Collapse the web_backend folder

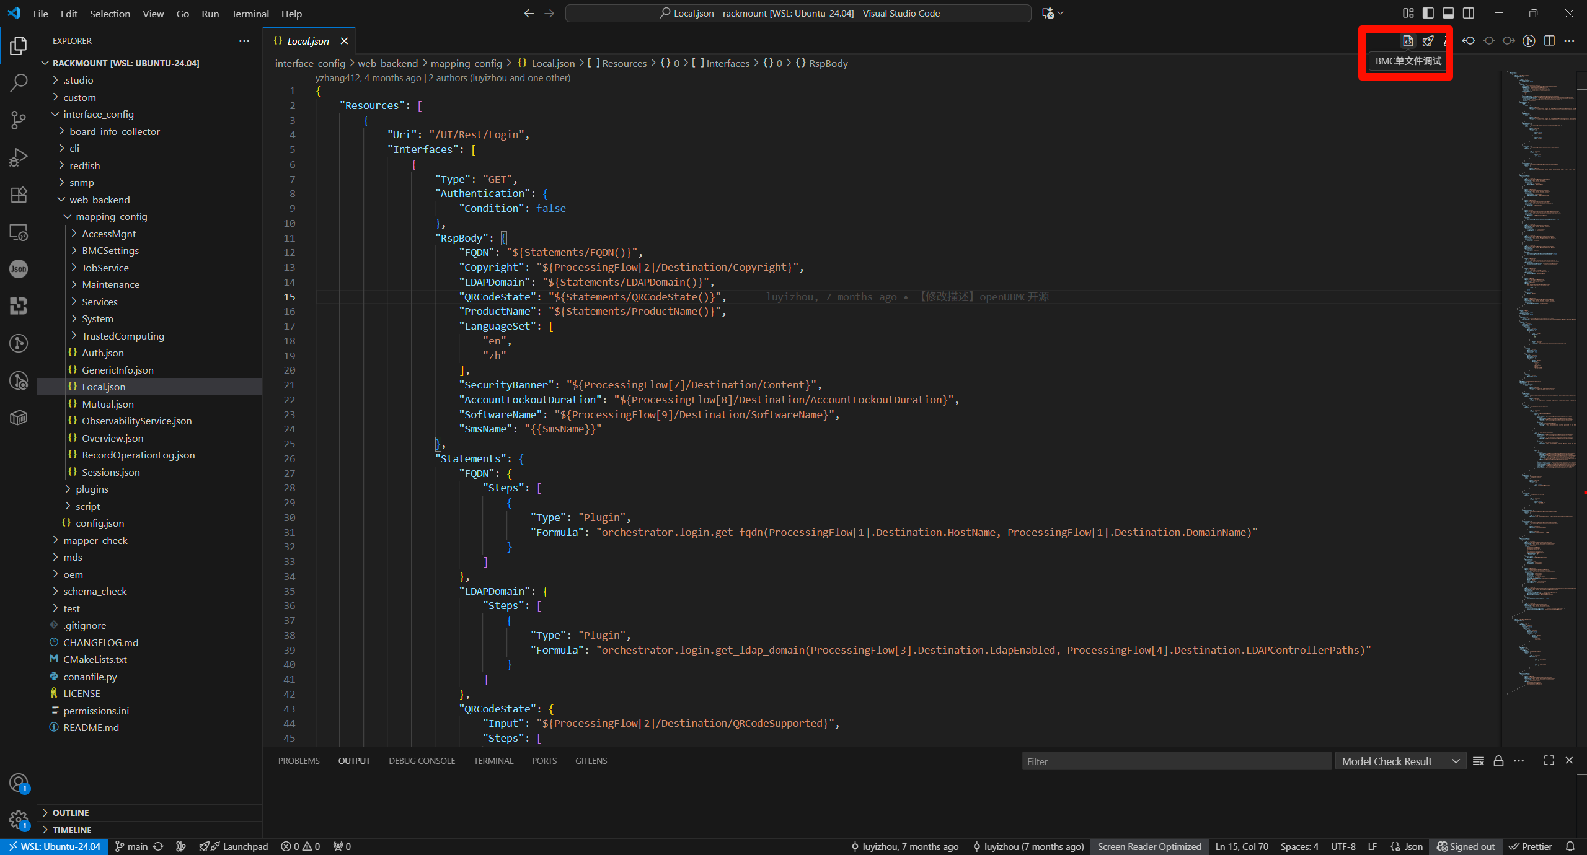coord(99,199)
